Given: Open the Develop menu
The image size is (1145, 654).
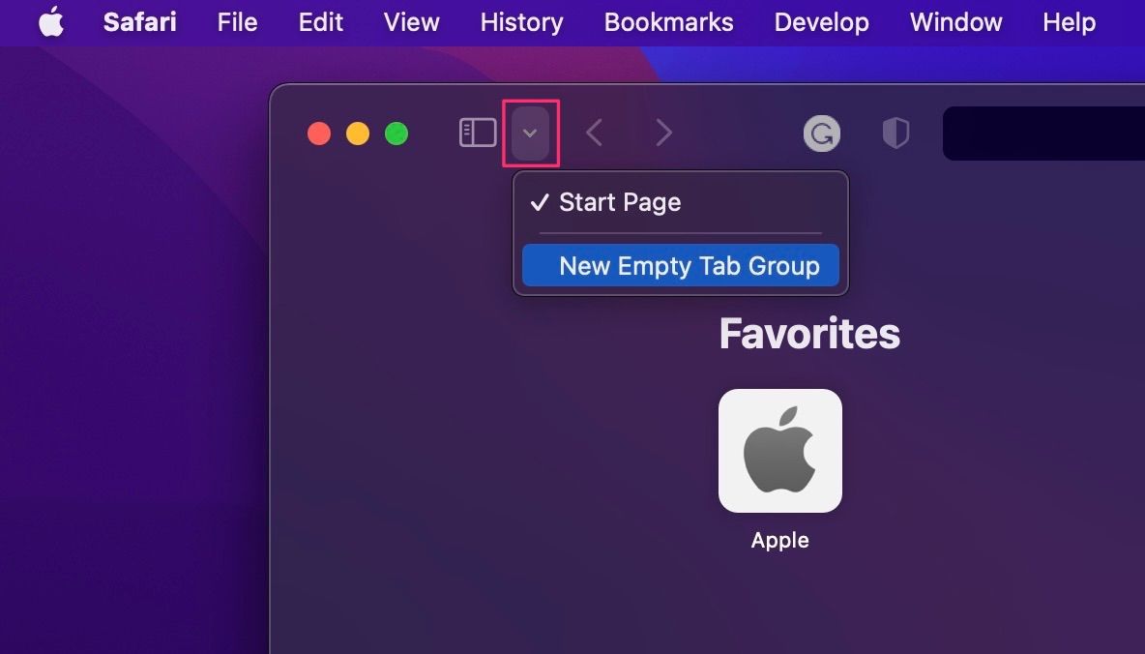Looking at the screenshot, I should click(821, 22).
